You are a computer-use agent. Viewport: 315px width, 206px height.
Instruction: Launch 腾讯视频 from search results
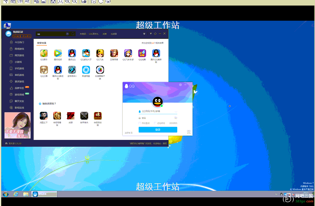coord(58,53)
